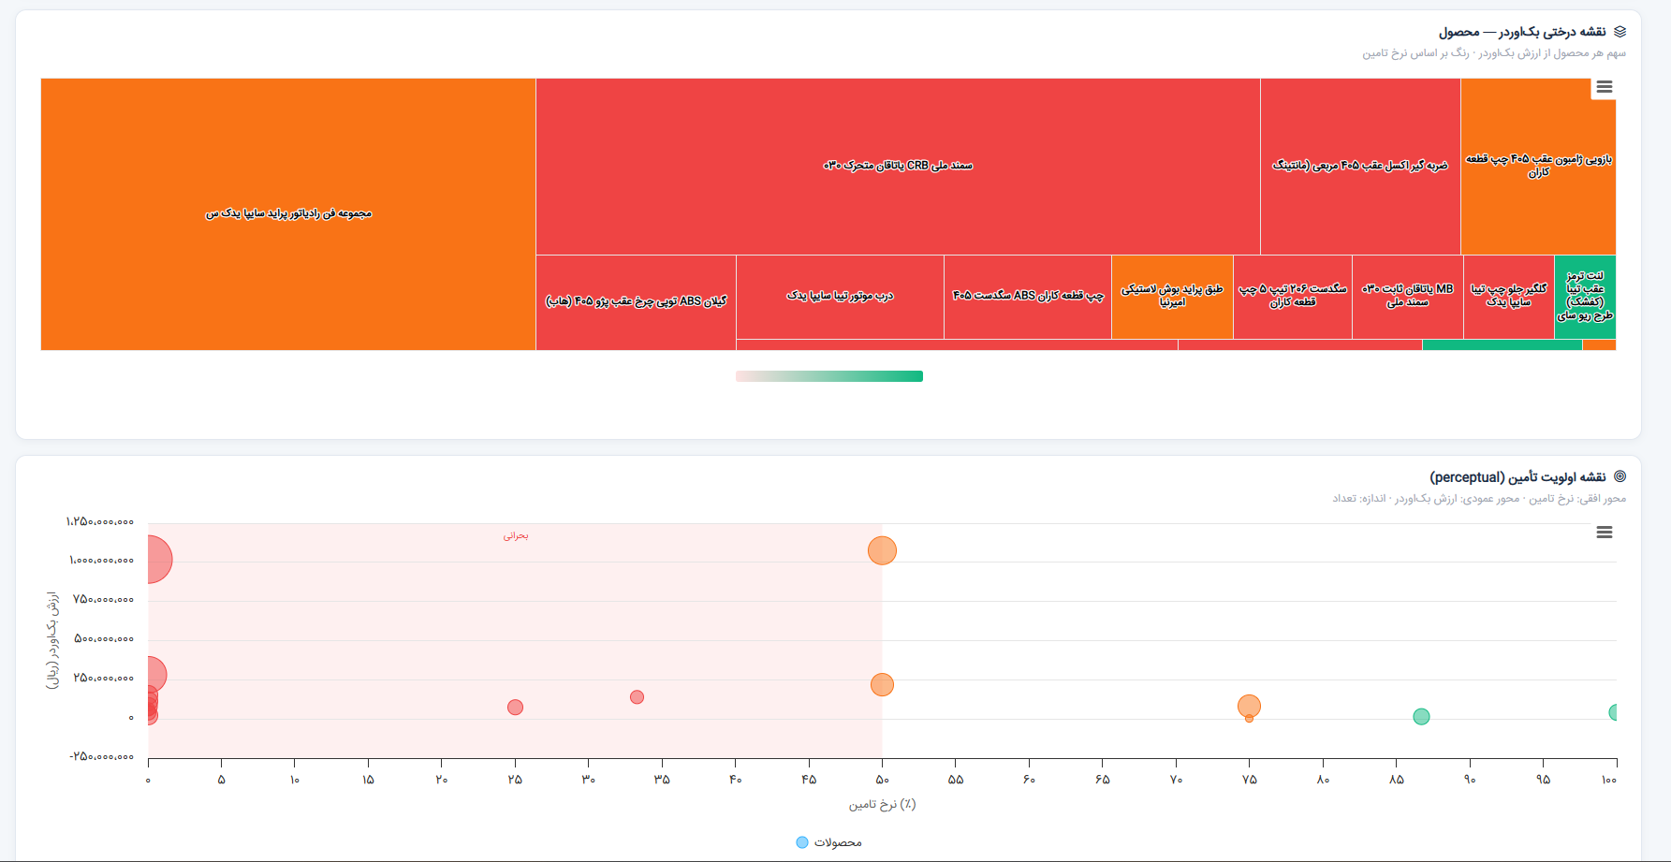
Task: Click the red bubble at 25% supply rate
Action: (x=515, y=708)
